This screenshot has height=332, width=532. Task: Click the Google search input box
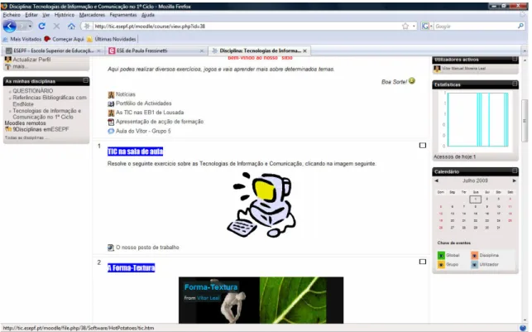[475, 26]
